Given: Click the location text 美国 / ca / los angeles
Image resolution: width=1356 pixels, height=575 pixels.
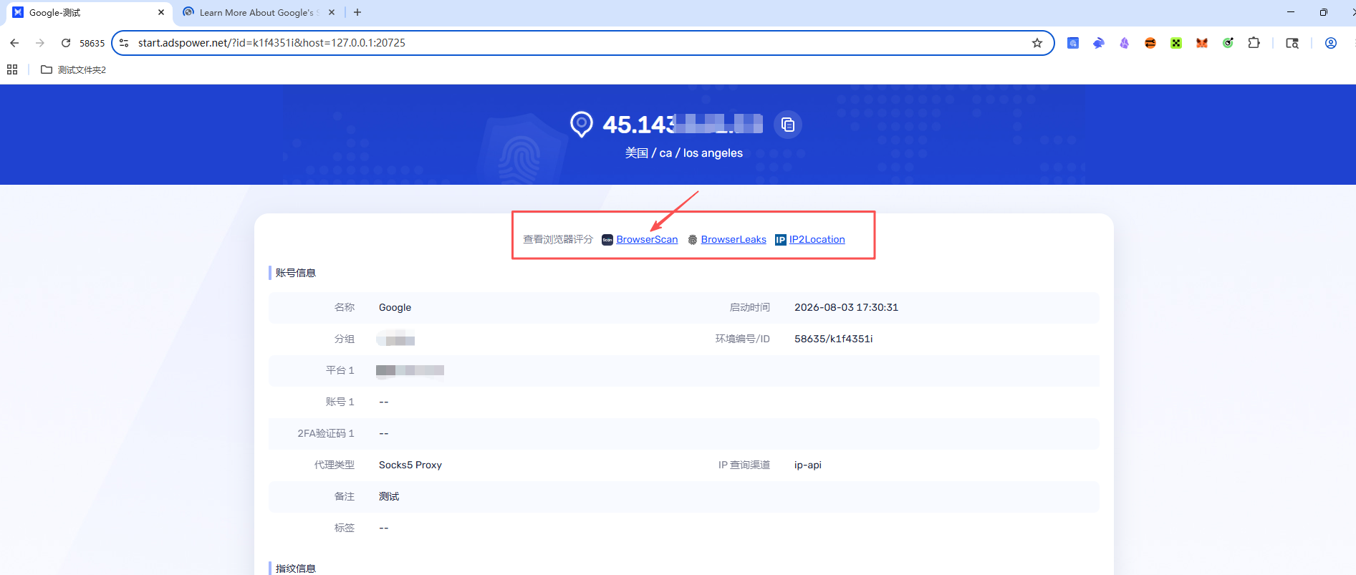Looking at the screenshot, I should pyautogui.click(x=684, y=153).
